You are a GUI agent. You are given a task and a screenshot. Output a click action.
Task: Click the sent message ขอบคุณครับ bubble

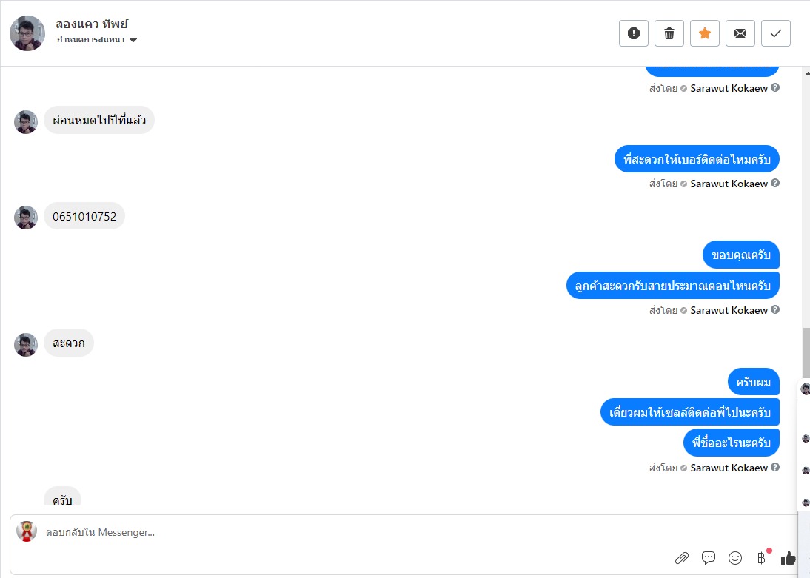[740, 255]
